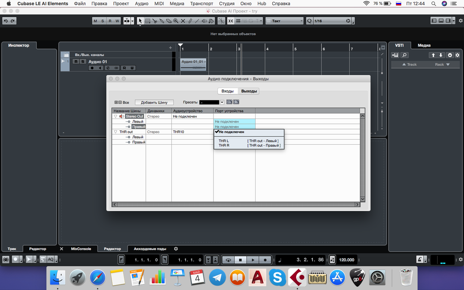Toggle monitor on Аудио 01 track

pos(100,68)
